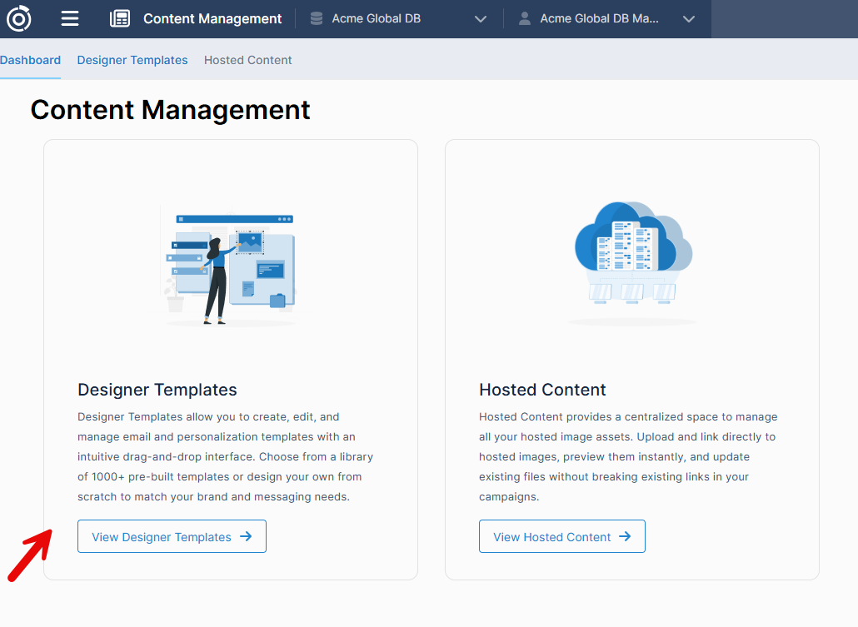
Task: Click the Content Management newspaper icon
Action: pyautogui.click(x=120, y=18)
